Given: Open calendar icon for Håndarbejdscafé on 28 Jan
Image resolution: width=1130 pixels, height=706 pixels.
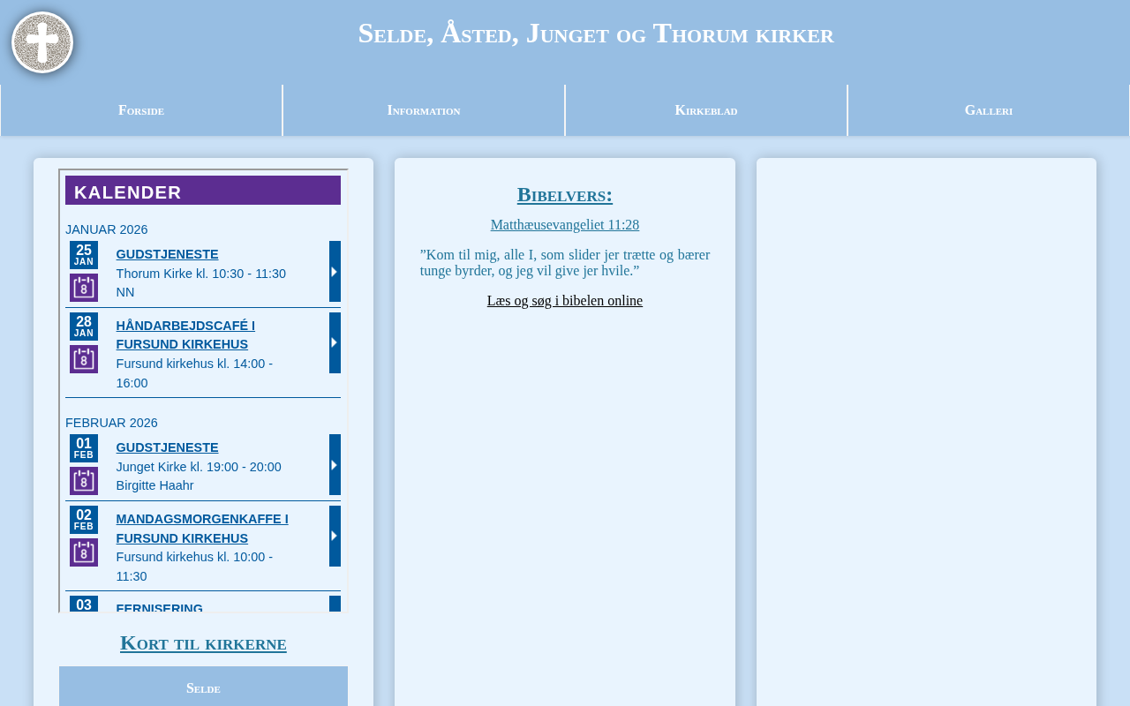Looking at the screenshot, I should tap(84, 359).
